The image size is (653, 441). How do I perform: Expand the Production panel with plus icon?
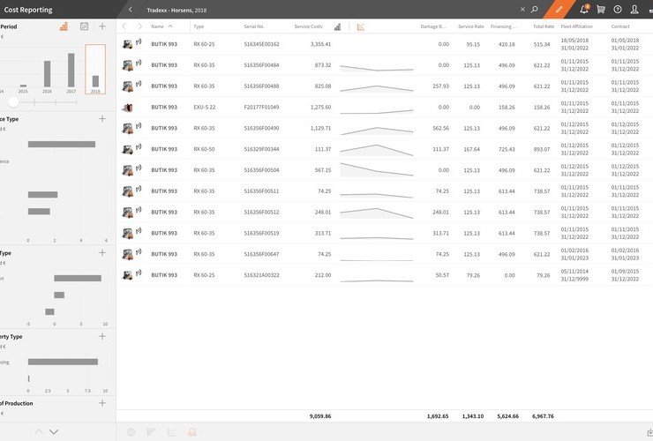[102, 403]
